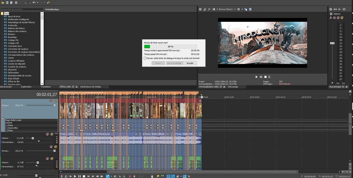Open the undo history dropdown arrow
Image resolution: width=353 pixels, height=178 pixels.
[x=37, y=2]
